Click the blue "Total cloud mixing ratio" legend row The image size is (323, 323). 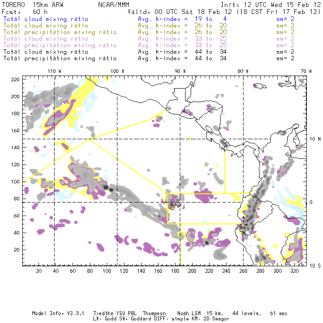pos(46,19)
